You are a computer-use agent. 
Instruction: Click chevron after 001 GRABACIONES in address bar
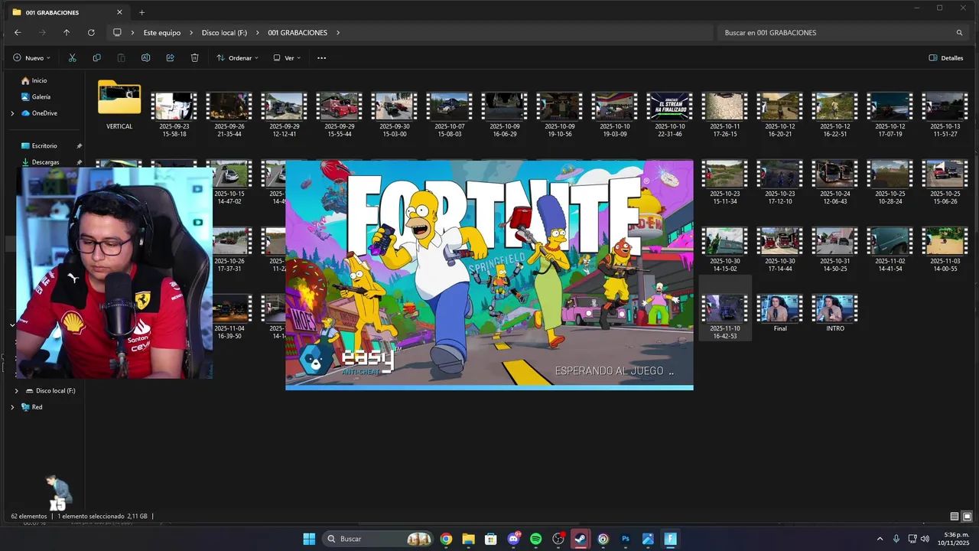pyautogui.click(x=337, y=33)
